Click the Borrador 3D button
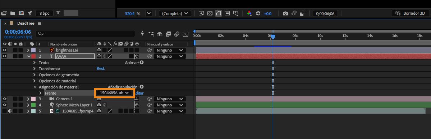This screenshot has width=431, height=139. click(410, 13)
